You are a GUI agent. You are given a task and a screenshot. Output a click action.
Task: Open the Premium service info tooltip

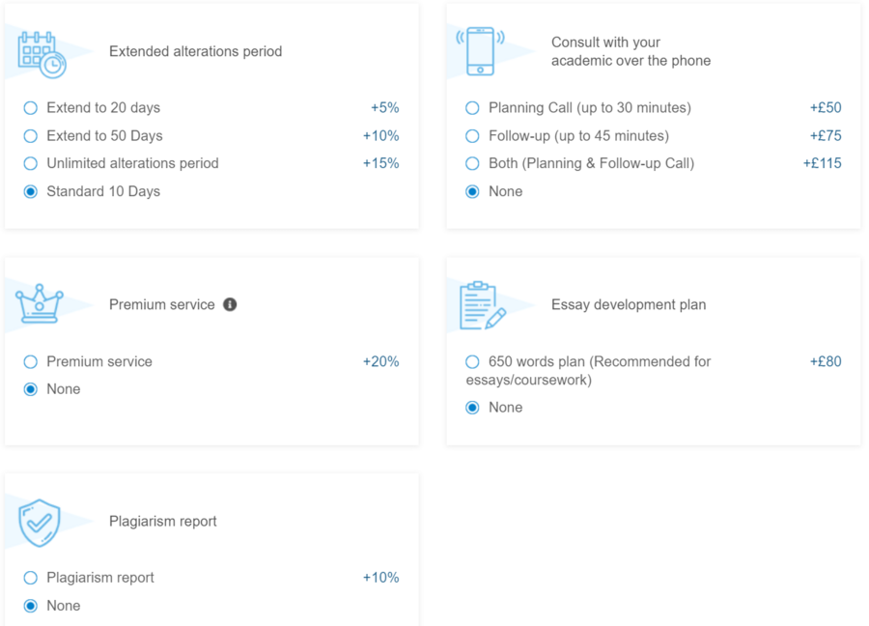click(230, 304)
